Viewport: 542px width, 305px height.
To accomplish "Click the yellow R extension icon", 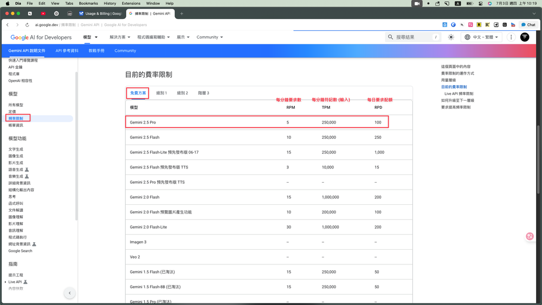I will click(x=479, y=25).
